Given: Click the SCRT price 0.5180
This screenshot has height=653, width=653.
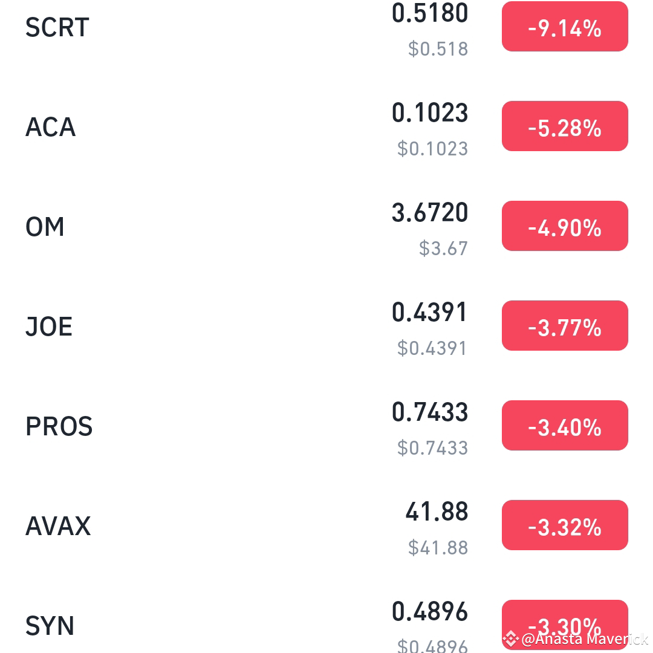Looking at the screenshot, I should 430,13.
